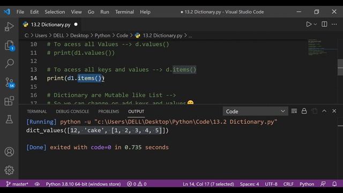The width and height of the screenshot is (343, 193).
Task: Click the DELL breadcrumb
Action: pyautogui.click(x=58, y=35)
